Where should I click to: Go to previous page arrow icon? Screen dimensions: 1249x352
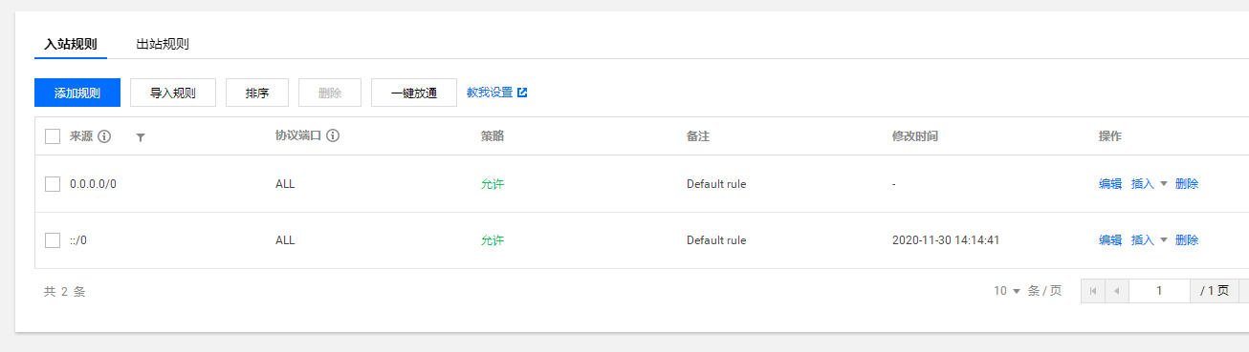[1116, 291]
